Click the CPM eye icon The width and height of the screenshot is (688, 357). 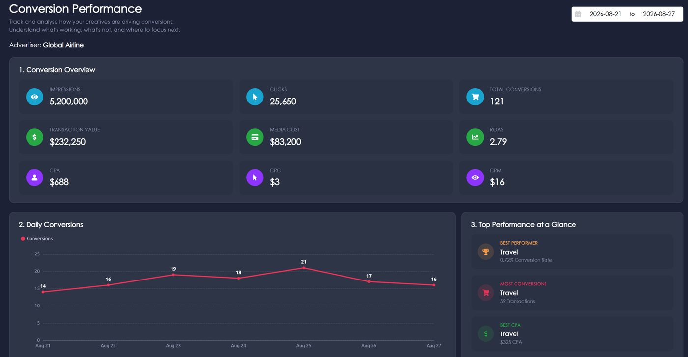475,178
